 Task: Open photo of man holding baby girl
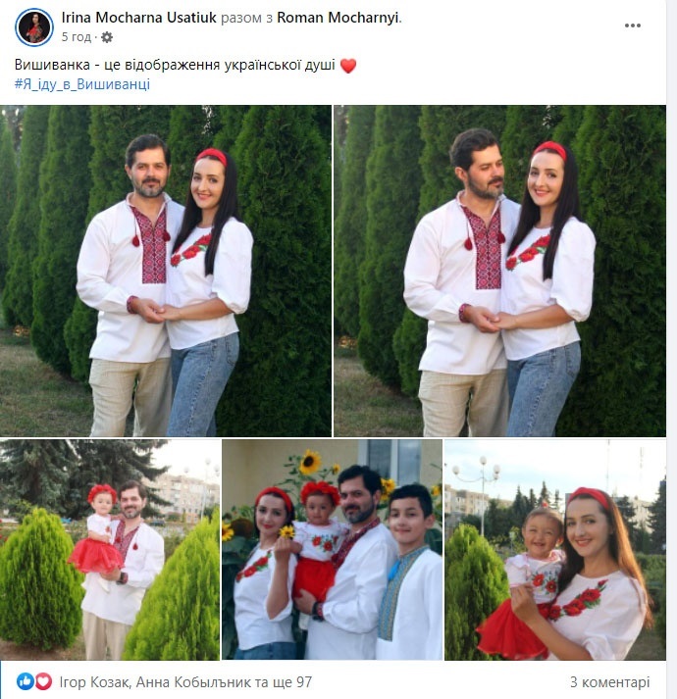(110, 550)
